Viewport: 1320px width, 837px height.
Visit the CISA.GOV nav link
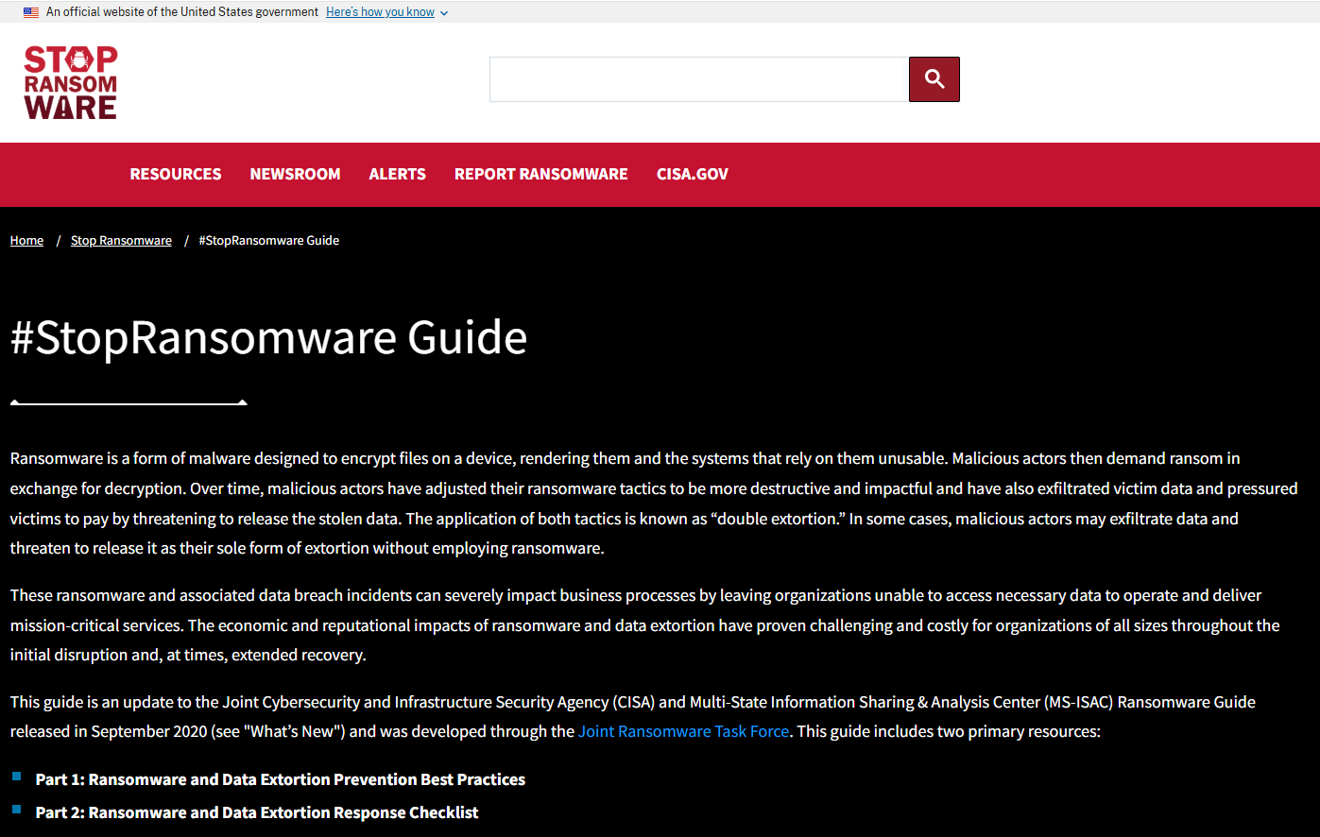[693, 174]
